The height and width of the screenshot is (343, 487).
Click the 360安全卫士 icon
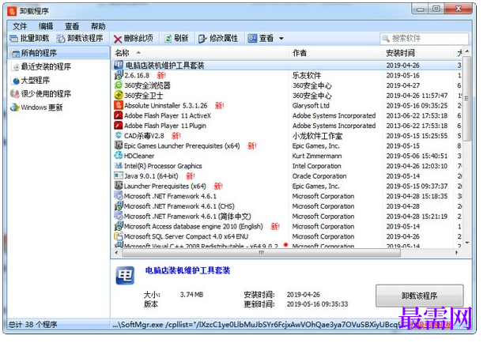pos(119,95)
